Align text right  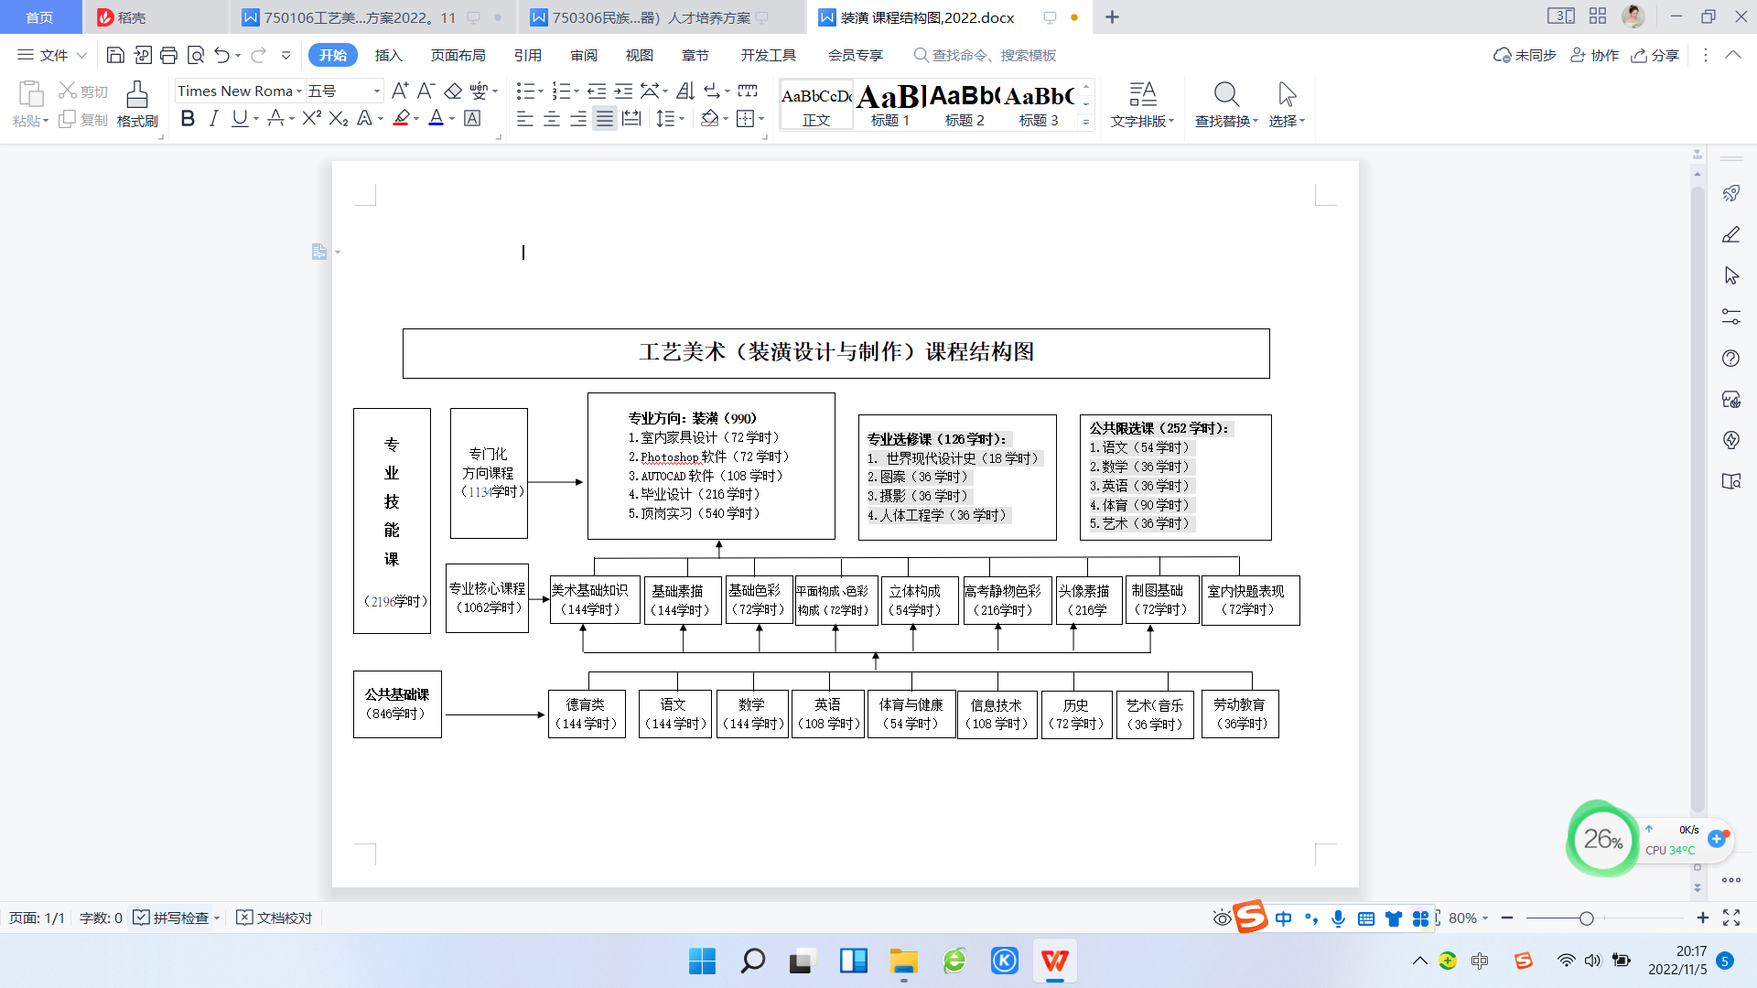tap(578, 119)
